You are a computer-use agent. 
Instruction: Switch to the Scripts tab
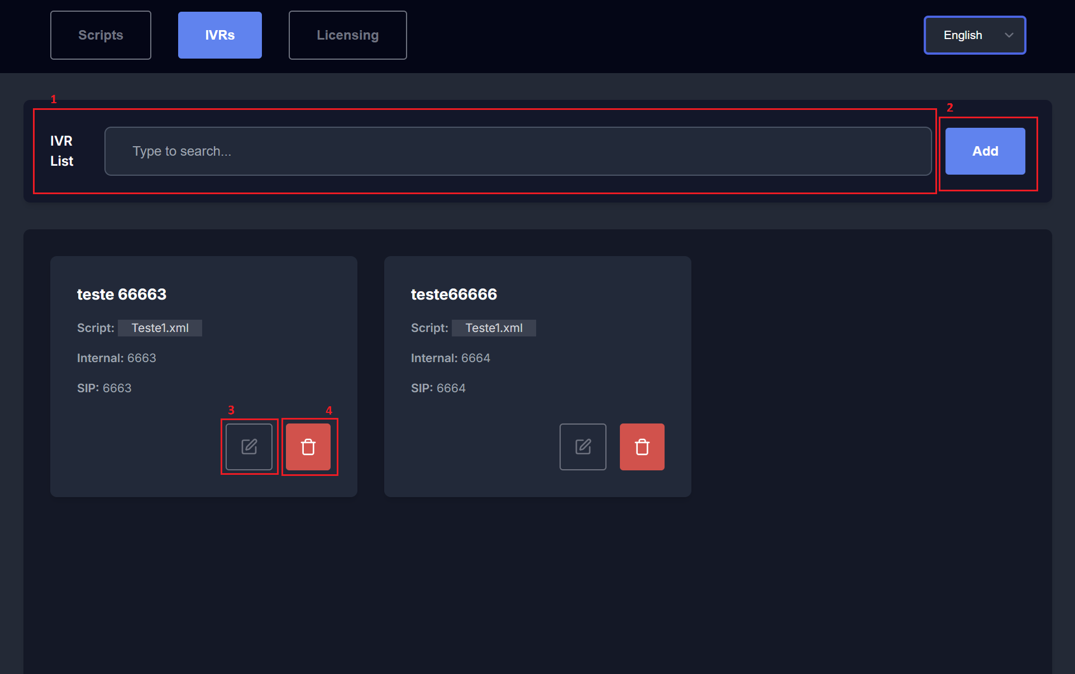101,35
